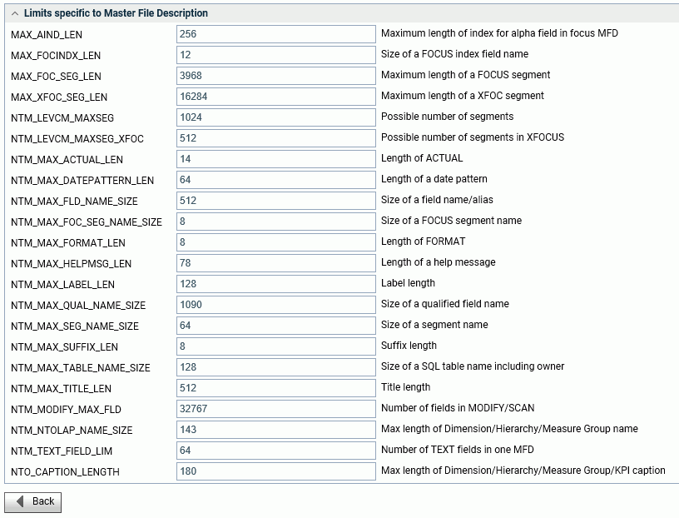Click the NTO_CAPTION_LENGTH parameter label
Image resolution: width=679 pixels, height=518 pixels.
point(65,472)
